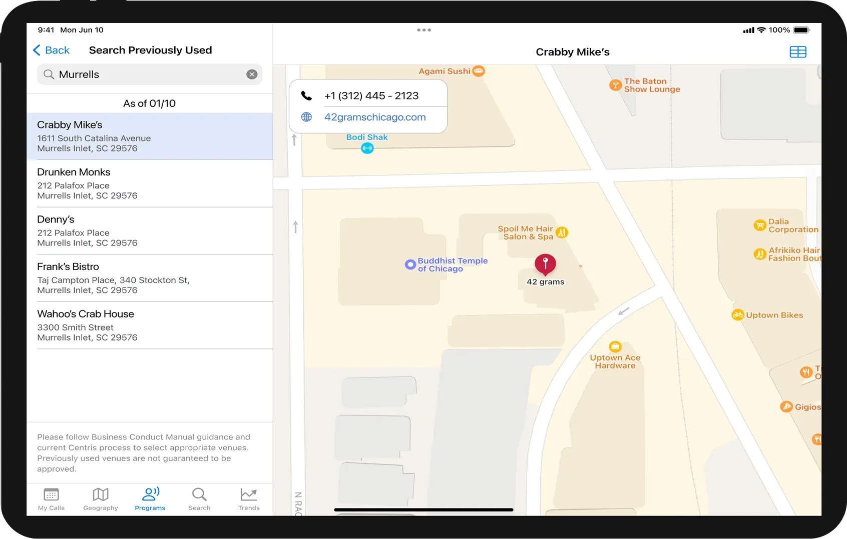
Task: Tap the Bodi Shak fitness marker
Action: pos(367,148)
